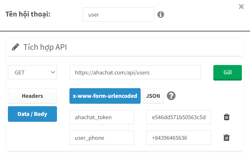Click the user_phone key field
The image size is (250, 156).
[102, 138]
